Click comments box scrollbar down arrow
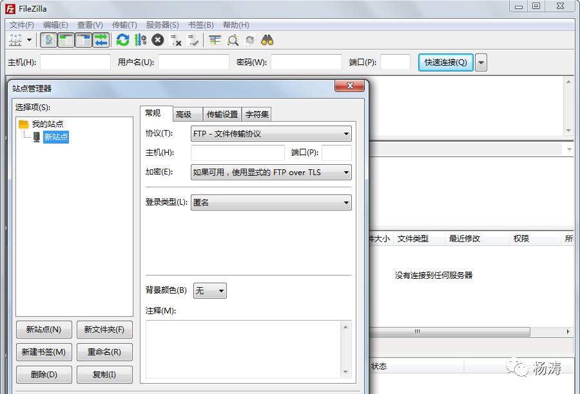 345,372
